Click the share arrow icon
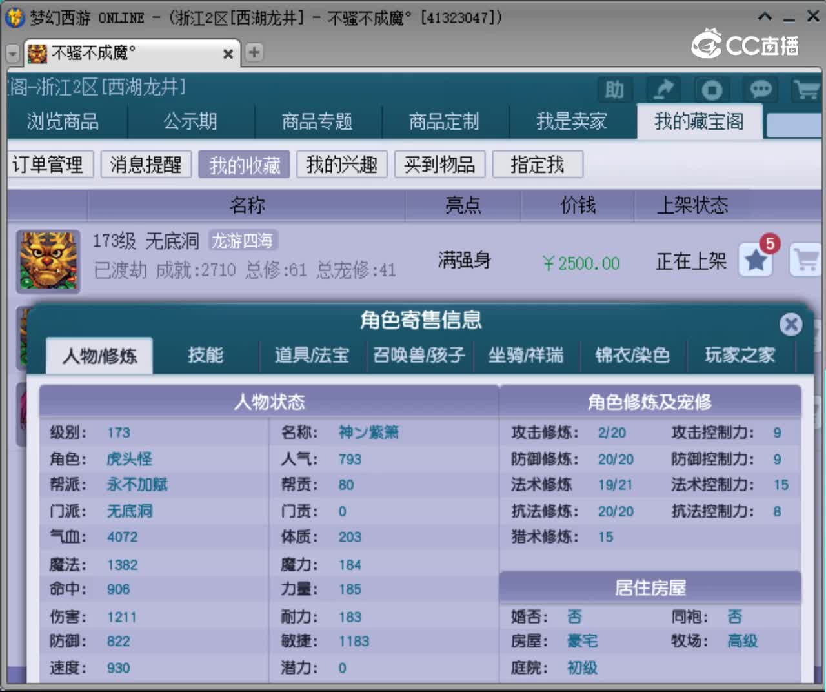 (x=663, y=90)
